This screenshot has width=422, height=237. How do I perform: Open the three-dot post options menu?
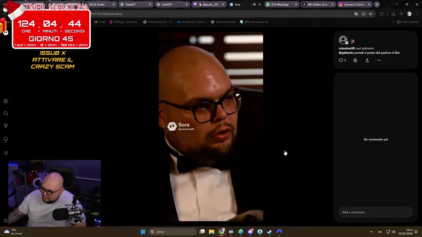point(379,60)
